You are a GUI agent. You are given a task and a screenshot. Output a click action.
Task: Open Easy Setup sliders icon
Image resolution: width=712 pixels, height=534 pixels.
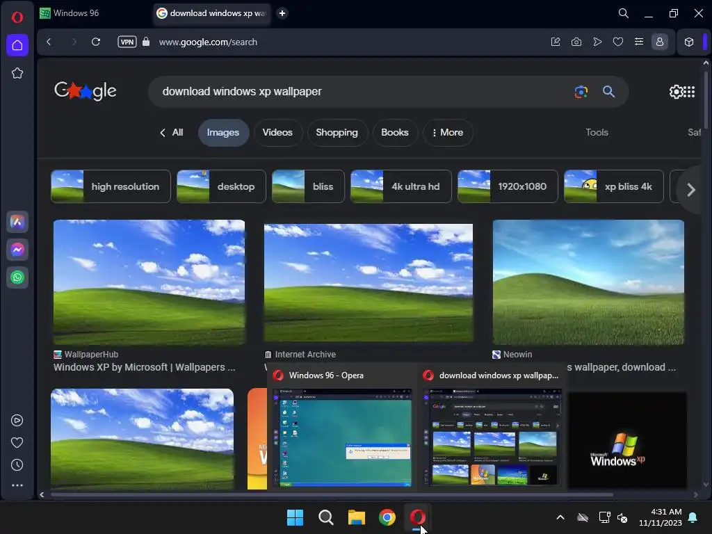639,42
